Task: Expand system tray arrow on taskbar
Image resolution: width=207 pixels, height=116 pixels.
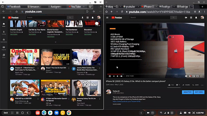Action: click(x=172, y=113)
